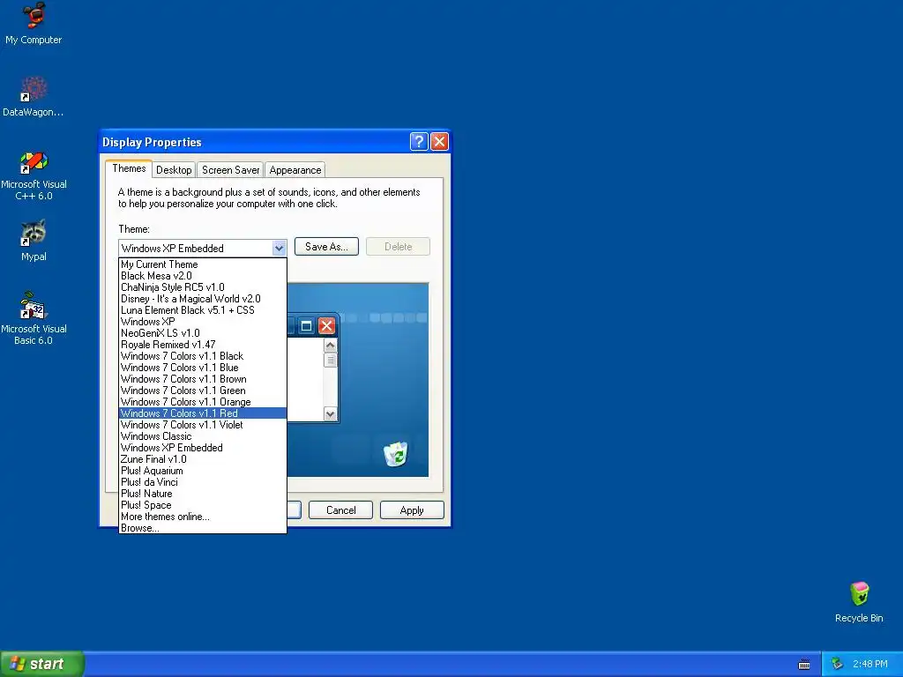Choose Windows 7 Colors v1.1 Black

[x=203, y=356]
